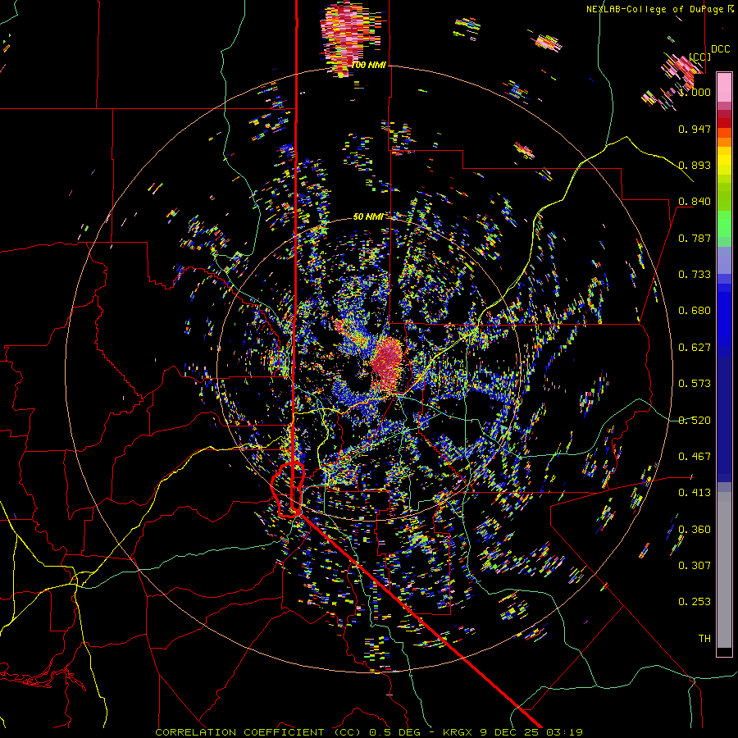Click the 100 NMI range ring label
Image resolution: width=738 pixels, height=738 pixels.
[x=368, y=65]
